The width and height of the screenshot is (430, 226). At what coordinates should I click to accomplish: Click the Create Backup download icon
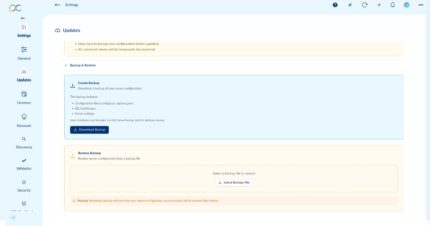coord(73,86)
